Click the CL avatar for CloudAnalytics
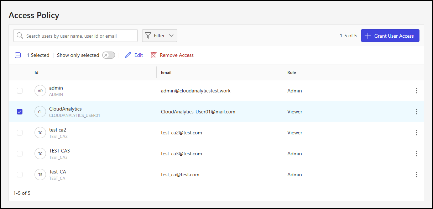 (x=40, y=111)
